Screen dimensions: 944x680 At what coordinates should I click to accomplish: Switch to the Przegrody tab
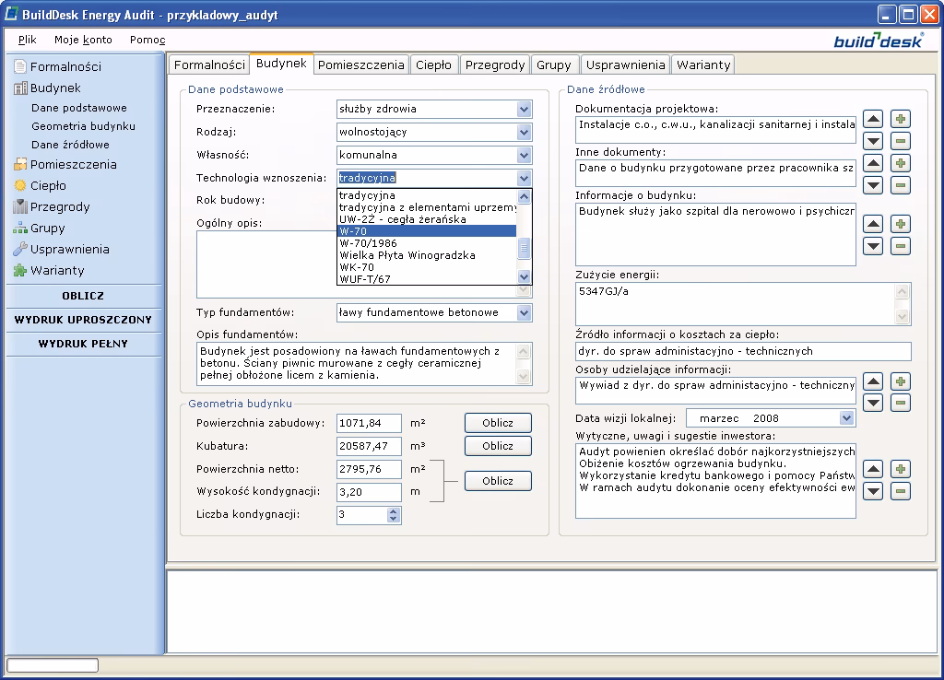coord(495,64)
